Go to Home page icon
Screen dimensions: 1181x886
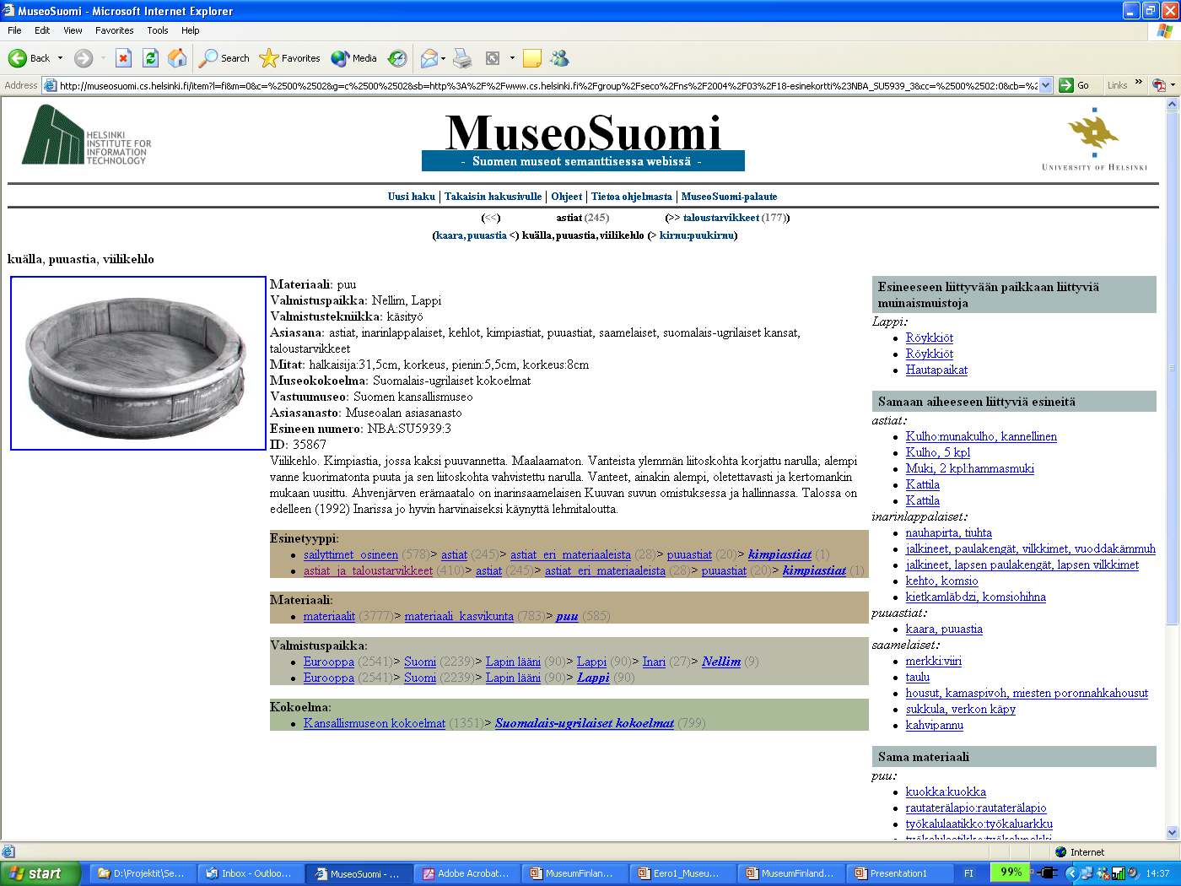[x=177, y=58]
